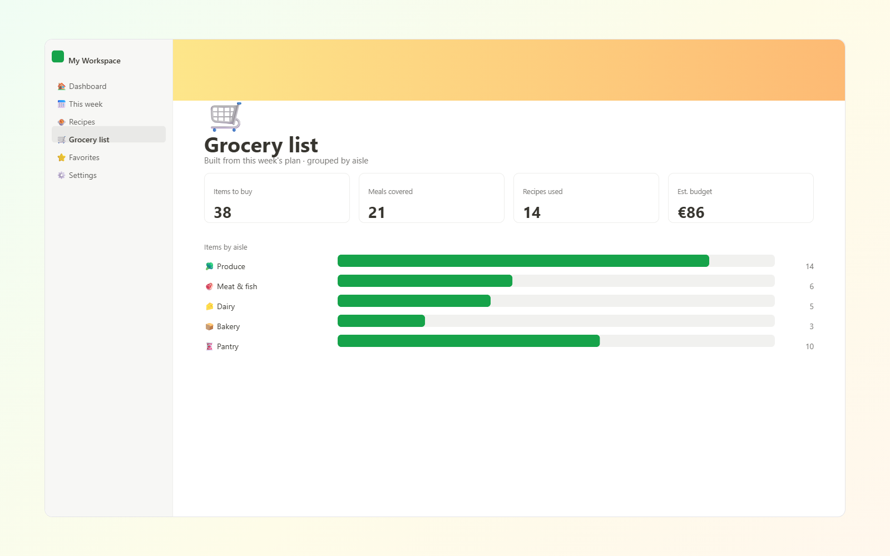The image size is (890, 556).
Task: Click the Dairy count 5
Action: pyautogui.click(x=812, y=306)
